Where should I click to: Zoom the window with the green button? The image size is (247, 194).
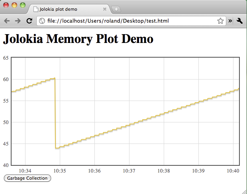coord(23,6)
